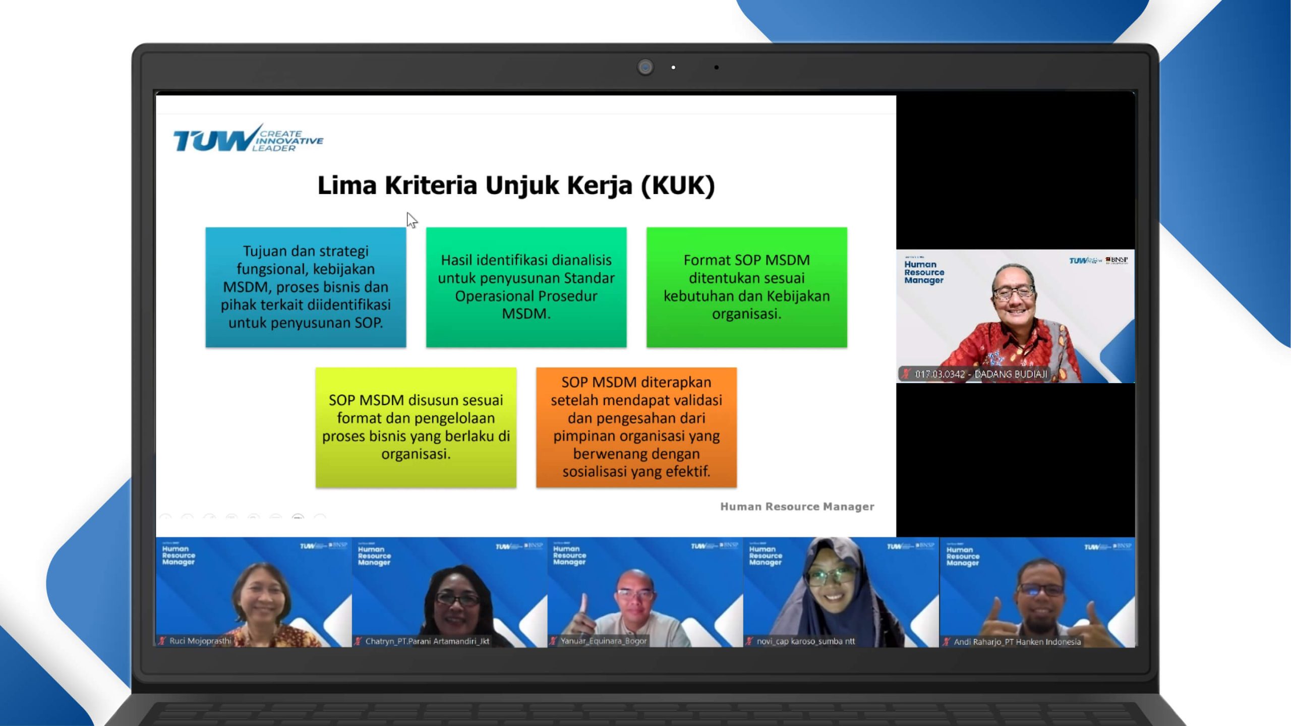
Task: Click muted mic icon beside Dadang Budiaji
Action: coord(906,374)
